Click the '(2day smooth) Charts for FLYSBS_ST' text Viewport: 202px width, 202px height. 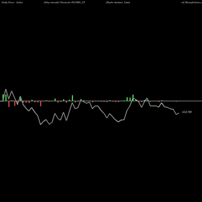point(64,2)
